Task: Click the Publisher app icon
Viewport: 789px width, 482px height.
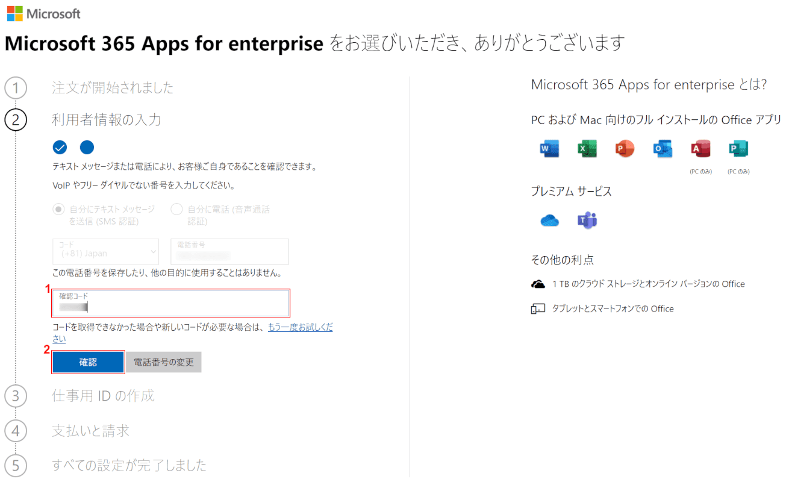Action: [x=738, y=148]
